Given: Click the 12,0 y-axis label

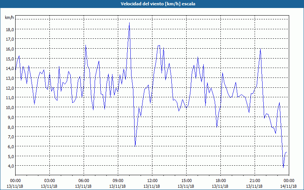Looking at the screenshot, I should 10,88.
